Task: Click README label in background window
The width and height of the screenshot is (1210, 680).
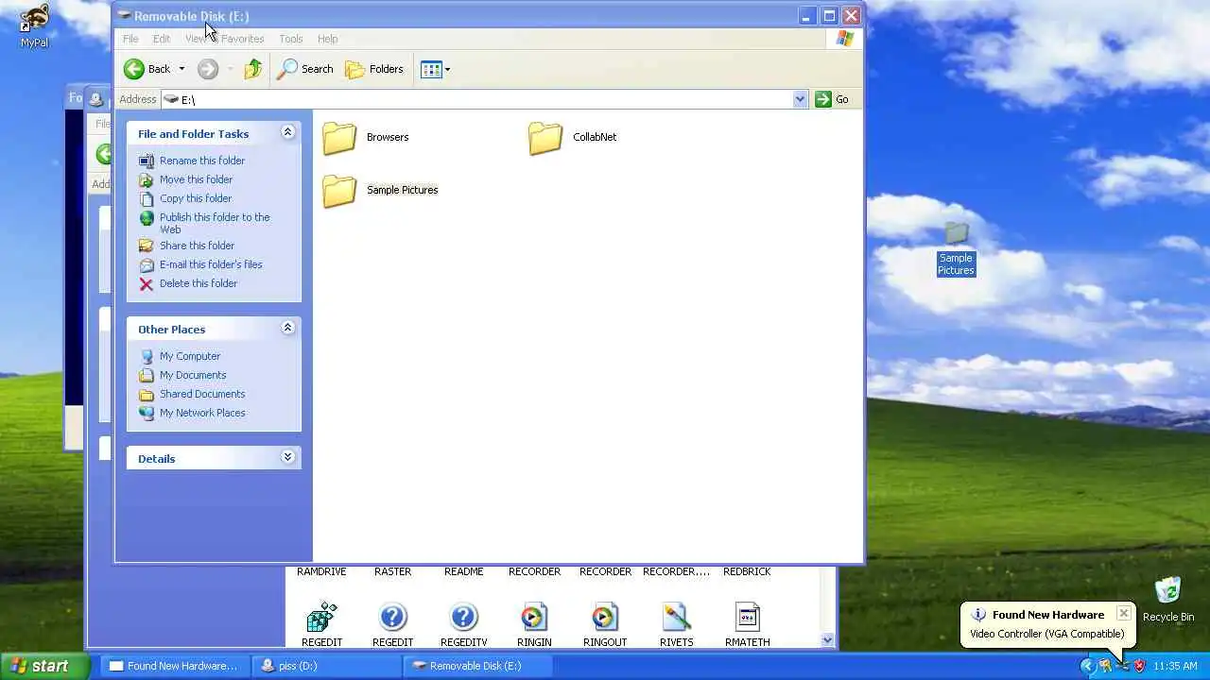Action: pos(463,571)
